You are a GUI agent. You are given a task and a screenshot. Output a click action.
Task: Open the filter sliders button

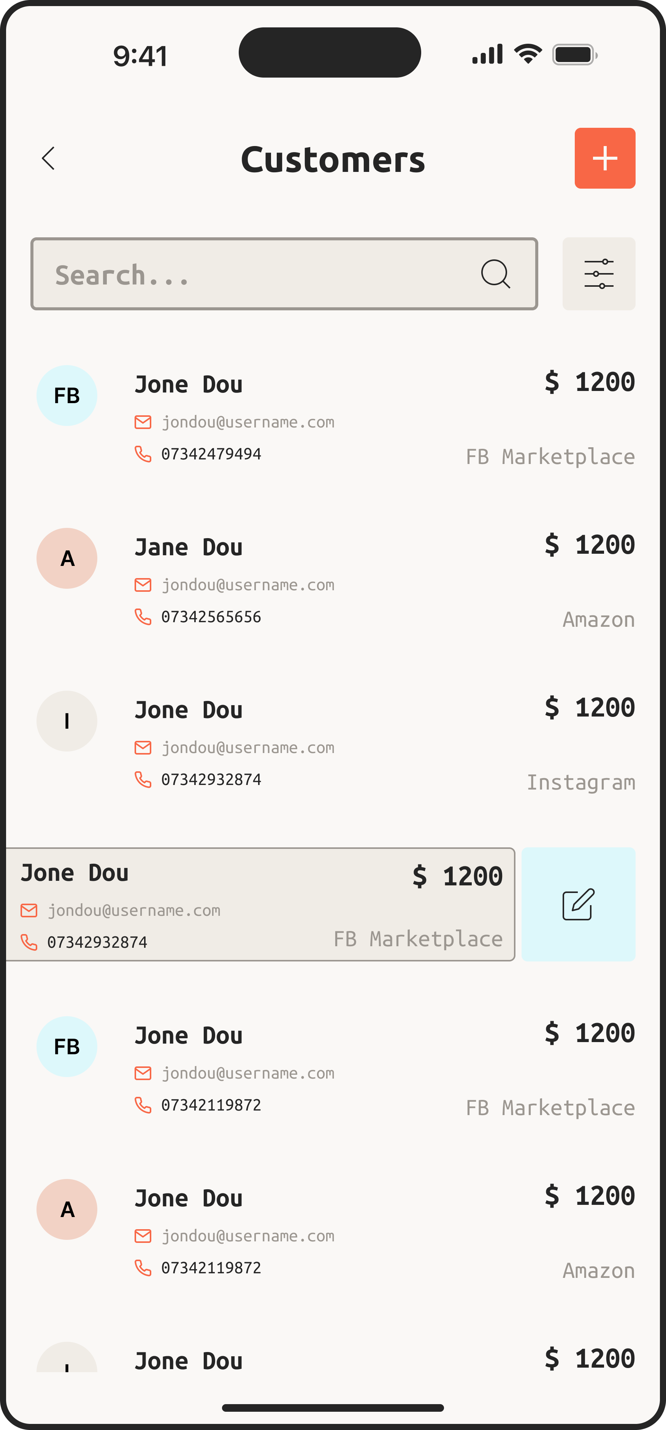(599, 274)
